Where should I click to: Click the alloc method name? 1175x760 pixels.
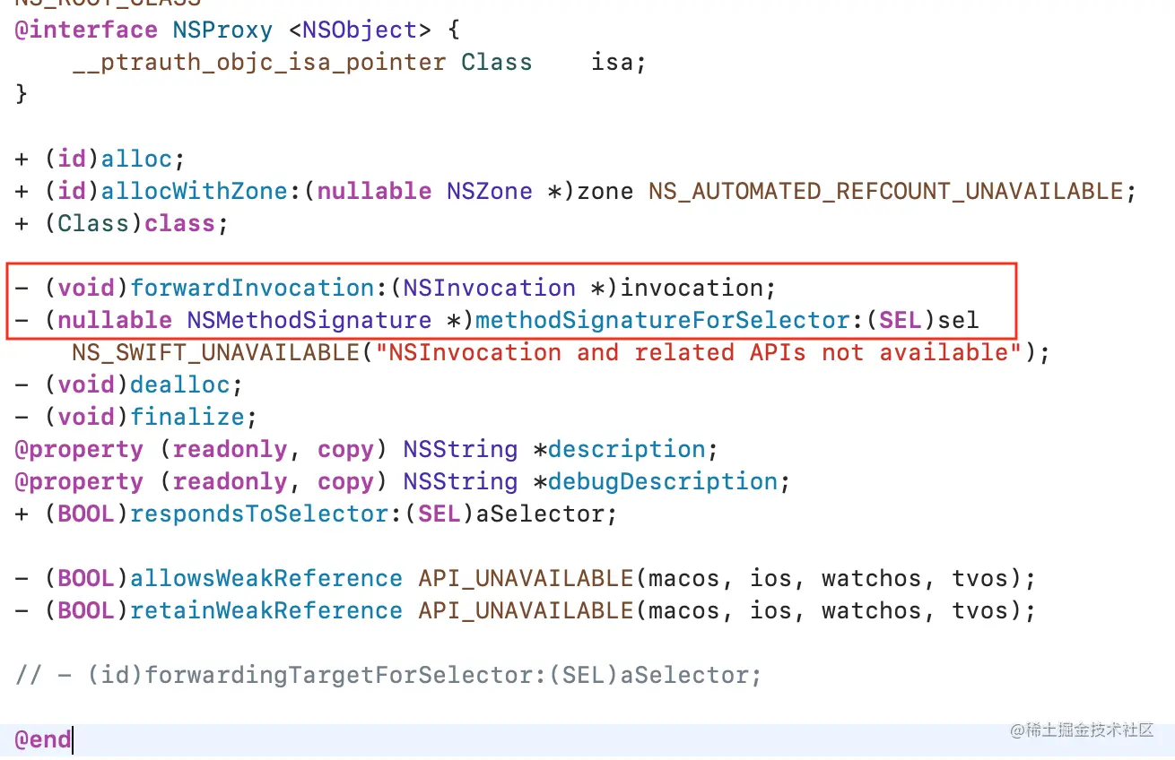(x=136, y=159)
